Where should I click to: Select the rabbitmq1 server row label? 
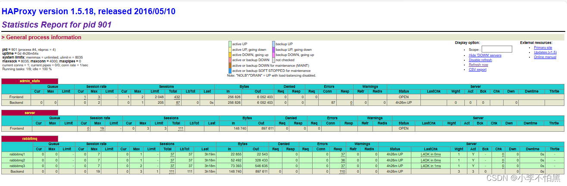(17, 154)
